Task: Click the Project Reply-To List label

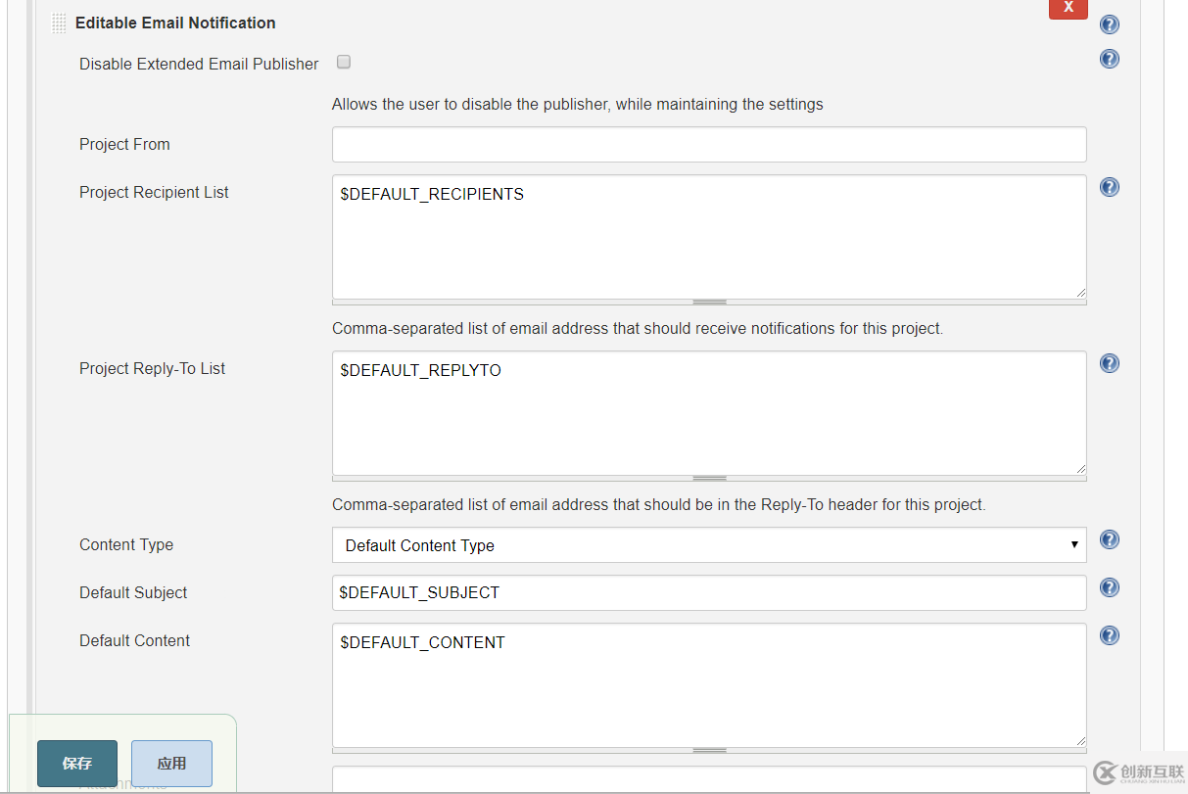Action: [x=152, y=368]
